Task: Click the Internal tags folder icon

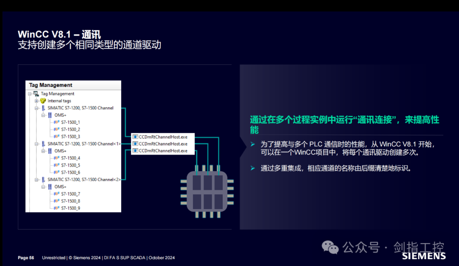Action: point(42,101)
